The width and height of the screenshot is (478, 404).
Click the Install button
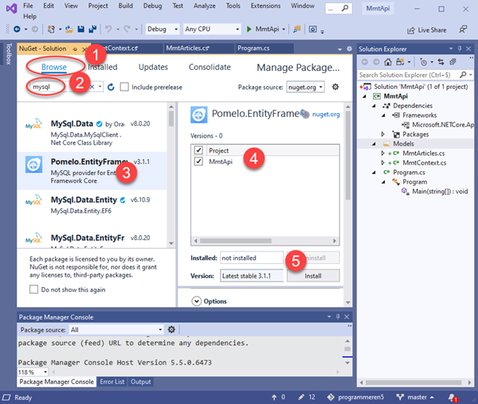pos(313,276)
